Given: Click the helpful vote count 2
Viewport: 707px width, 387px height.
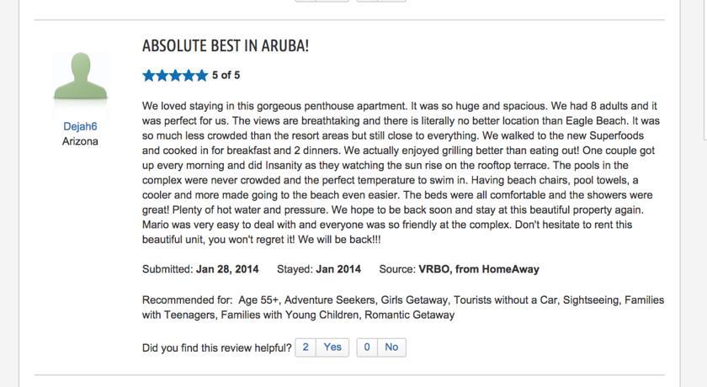Looking at the screenshot, I should point(306,347).
